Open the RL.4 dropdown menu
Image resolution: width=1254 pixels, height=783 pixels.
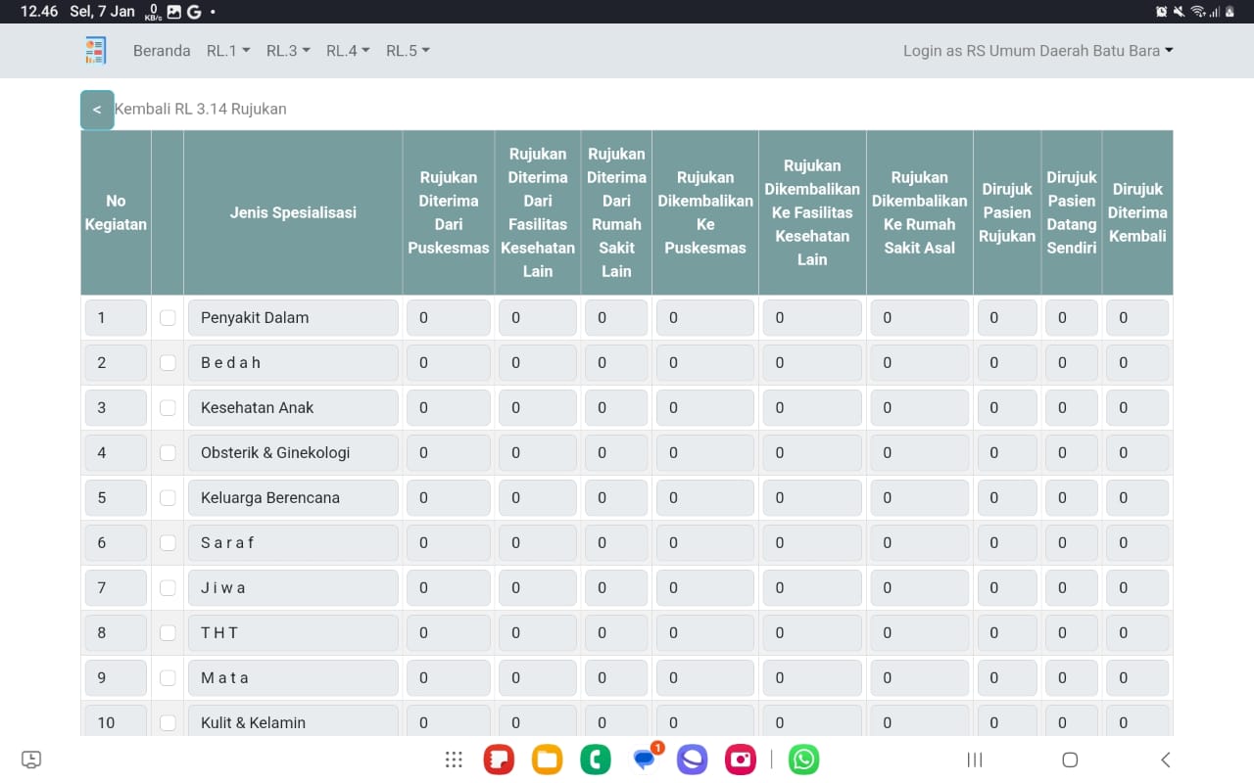(348, 50)
